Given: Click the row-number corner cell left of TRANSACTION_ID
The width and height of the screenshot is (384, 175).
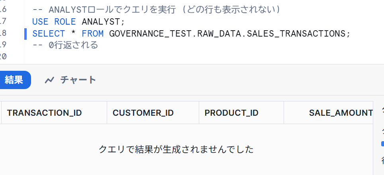Looking at the screenshot, I should tap(0, 113).
